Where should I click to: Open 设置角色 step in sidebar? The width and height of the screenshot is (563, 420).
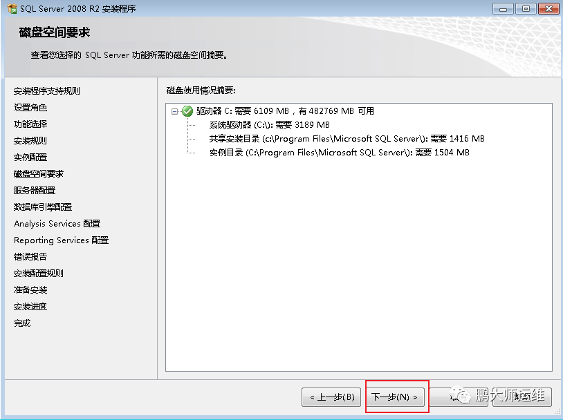(x=30, y=108)
